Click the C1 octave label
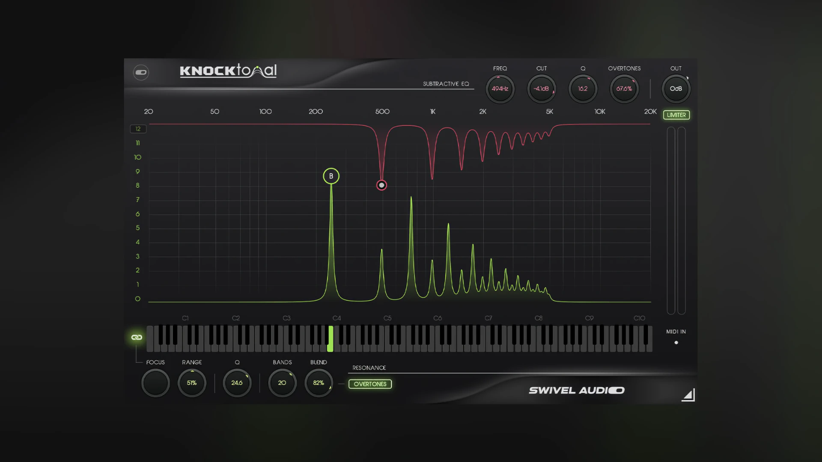This screenshot has width=822, height=462. [185, 318]
